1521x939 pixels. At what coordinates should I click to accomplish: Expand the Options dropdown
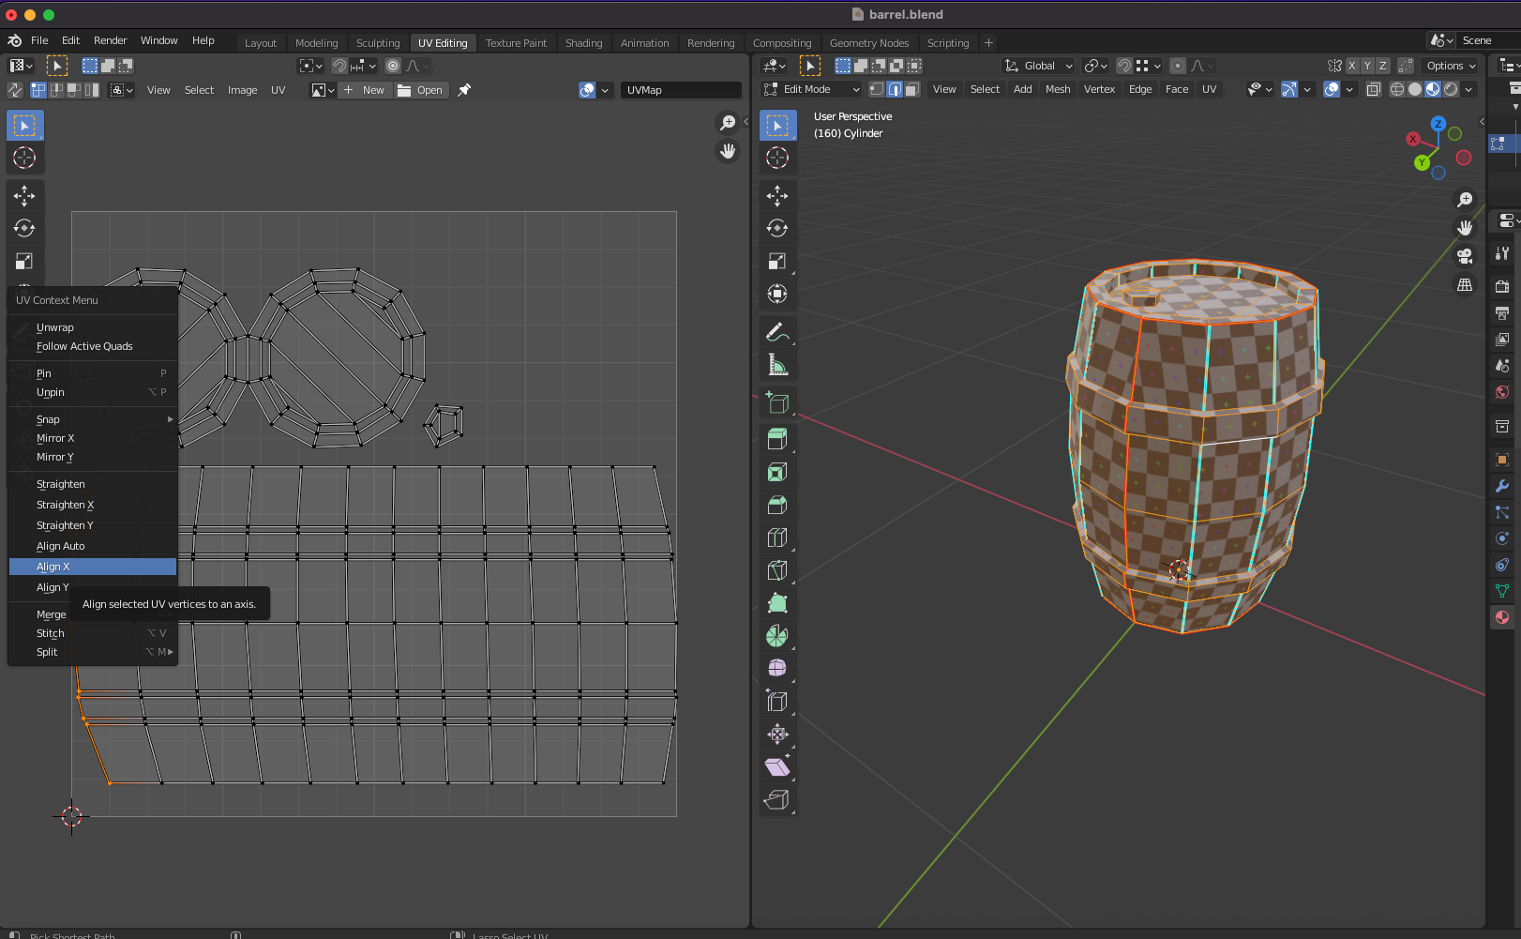pyautogui.click(x=1451, y=66)
